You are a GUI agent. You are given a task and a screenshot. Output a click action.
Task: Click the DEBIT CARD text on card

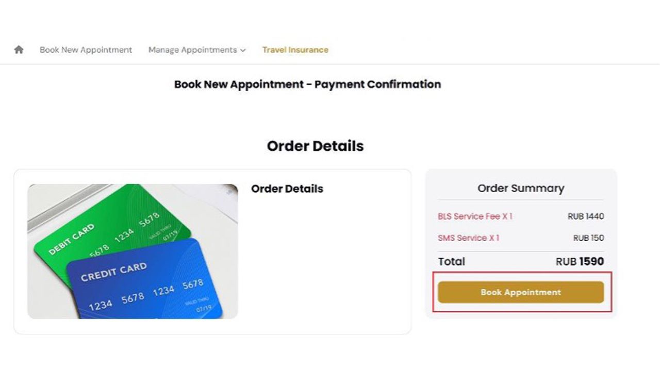(x=72, y=239)
